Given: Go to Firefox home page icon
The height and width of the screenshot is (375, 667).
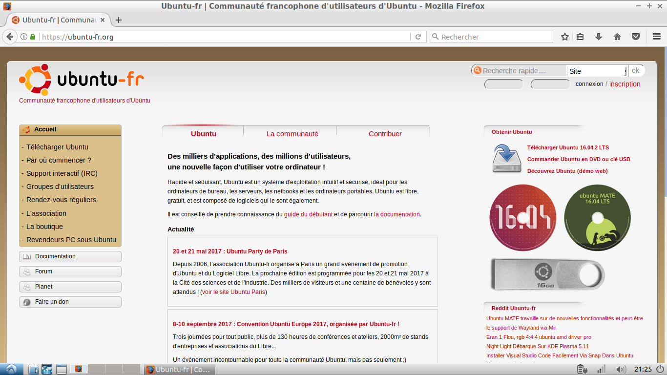Looking at the screenshot, I should pyautogui.click(x=617, y=37).
